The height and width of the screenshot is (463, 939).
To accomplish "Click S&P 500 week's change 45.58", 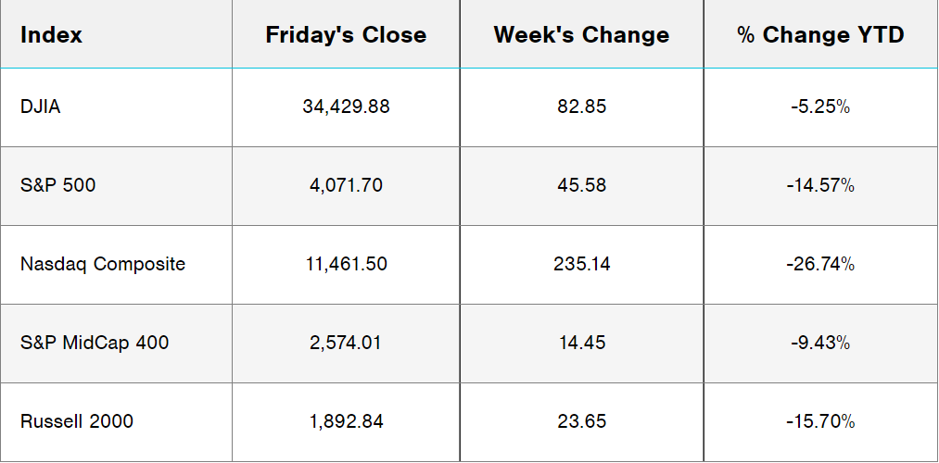I will coord(582,185).
